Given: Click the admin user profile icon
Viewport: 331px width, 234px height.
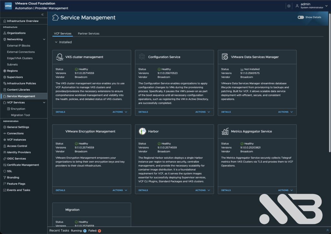Looking at the screenshot, I should point(297,6).
